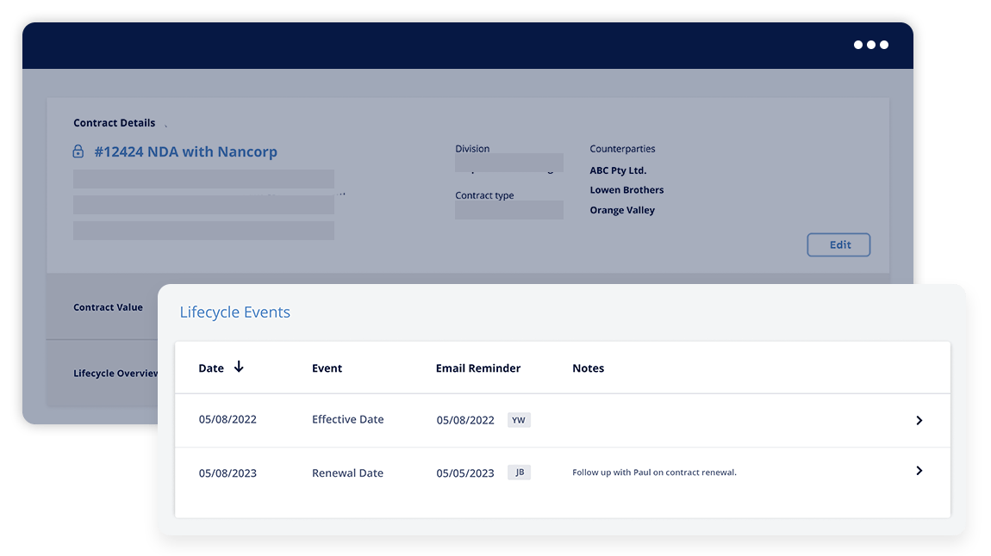This screenshot has height=556, width=991.
Task: Select counterparty Lowen Brothers
Action: tap(626, 189)
